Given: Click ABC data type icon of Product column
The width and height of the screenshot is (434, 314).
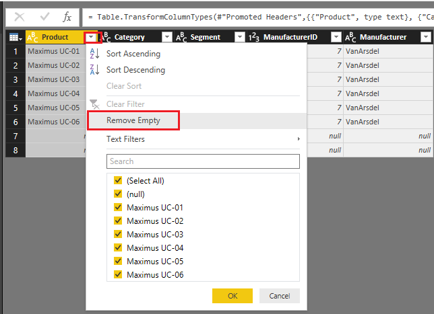Looking at the screenshot, I should pyautogui.click(x=32, y=37).
